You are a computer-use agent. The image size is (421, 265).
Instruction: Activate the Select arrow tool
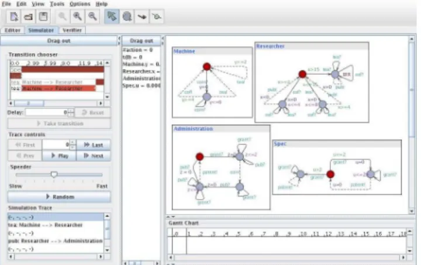pyautogui.click(x=112, y=16)
